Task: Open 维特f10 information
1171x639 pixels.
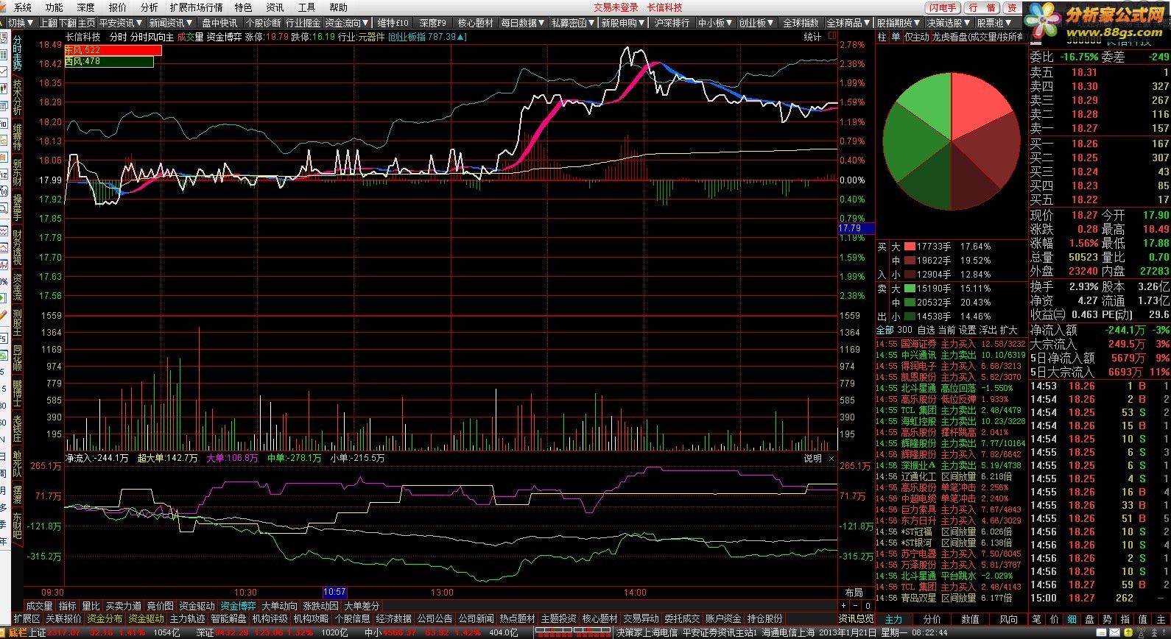Action: pyautogui.click(x=393, y=23)
